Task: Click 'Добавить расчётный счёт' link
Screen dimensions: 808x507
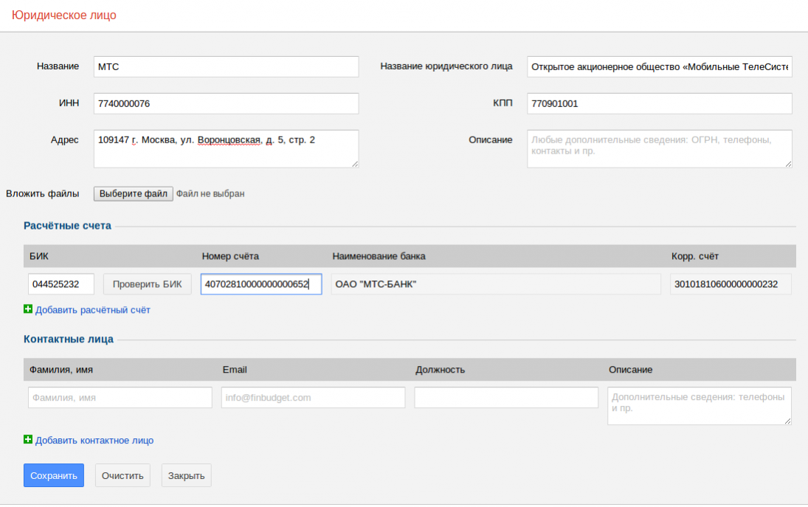Action: tap(92, 310)
